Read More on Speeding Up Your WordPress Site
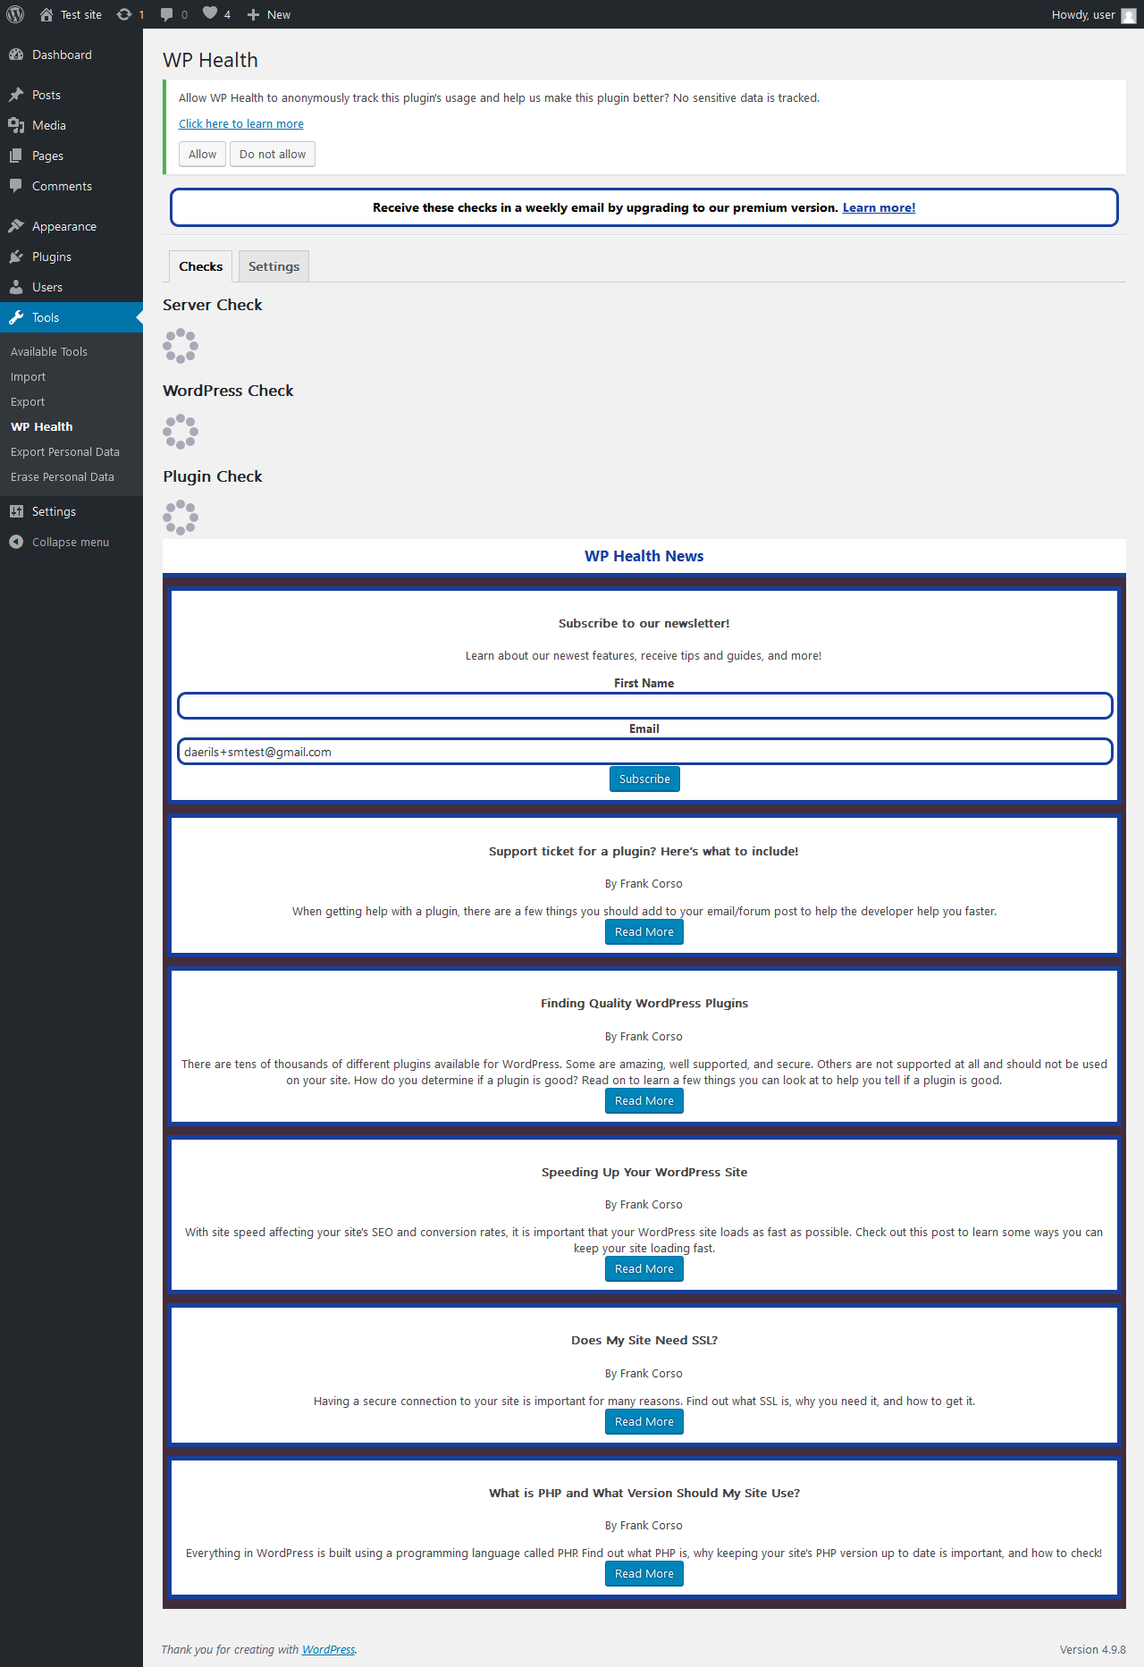The height and width of the screenshot is (1667, 1144). pyautogui.click(x=644, y=1268)
